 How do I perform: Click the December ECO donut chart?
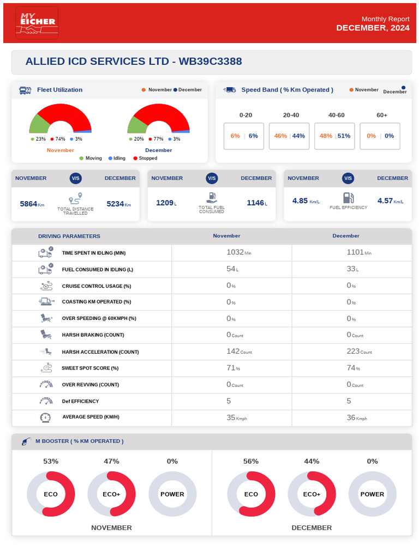251,494
